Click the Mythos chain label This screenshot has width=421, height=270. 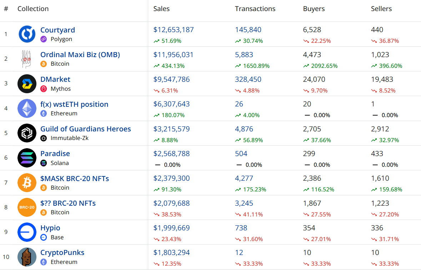pos(61,89)
